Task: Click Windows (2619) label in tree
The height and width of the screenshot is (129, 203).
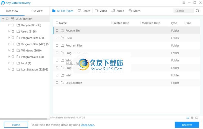Action: click(31, 51)
